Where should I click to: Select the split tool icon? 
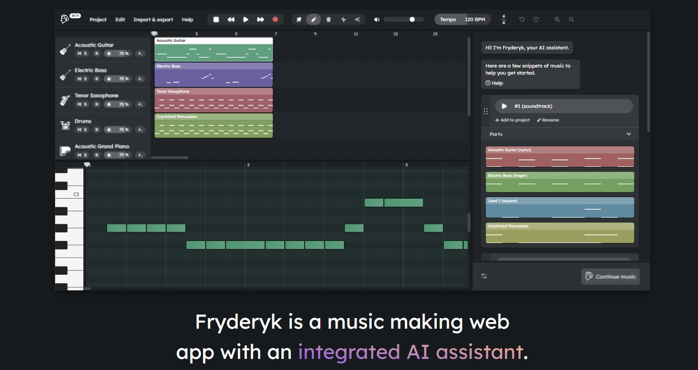[343, 20]
